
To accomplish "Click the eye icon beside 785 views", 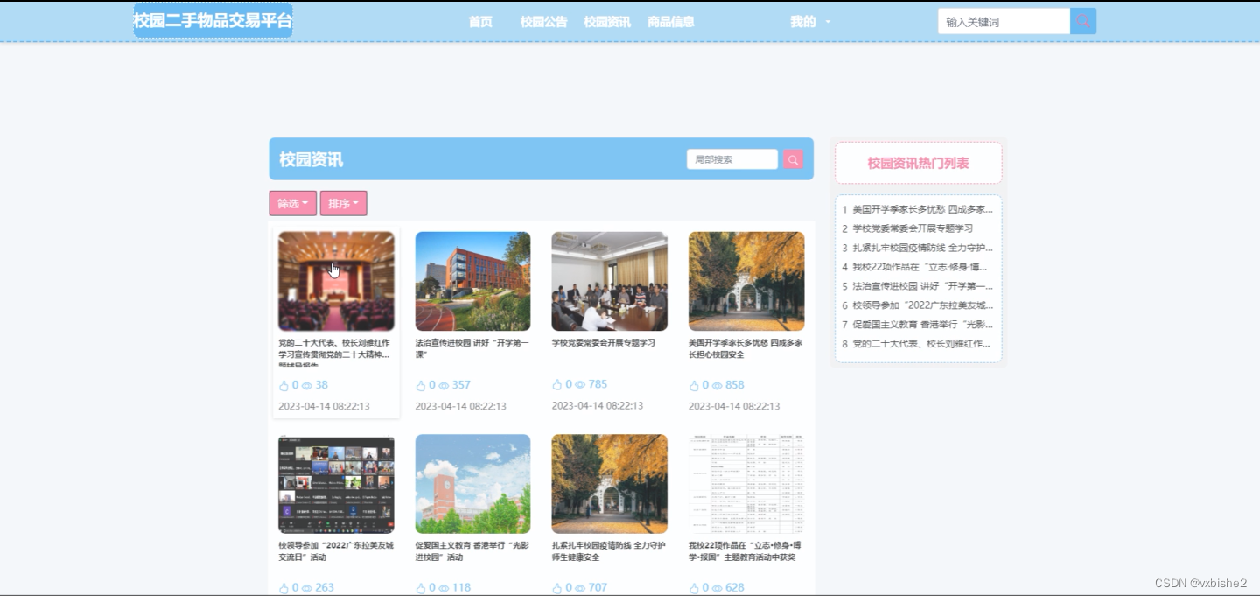I will point(580,384).
